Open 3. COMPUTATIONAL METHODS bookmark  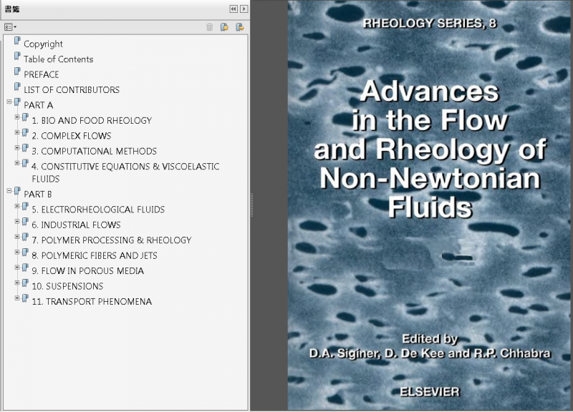(95, 151)
